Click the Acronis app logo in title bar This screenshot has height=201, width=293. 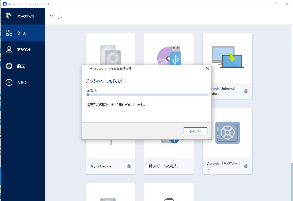[5, 4]
